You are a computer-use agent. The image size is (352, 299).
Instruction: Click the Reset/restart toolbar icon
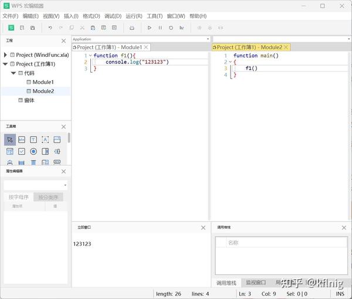[x=171, y=28]
